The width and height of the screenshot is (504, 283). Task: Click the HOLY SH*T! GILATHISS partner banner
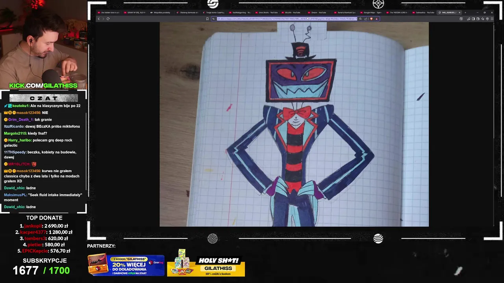click(206, 263)
